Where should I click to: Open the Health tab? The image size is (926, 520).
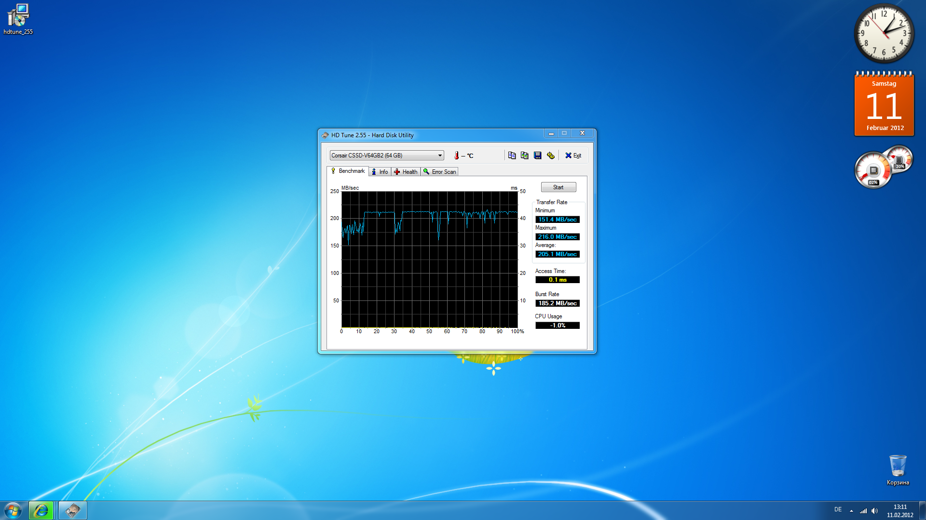click(406, 172)
